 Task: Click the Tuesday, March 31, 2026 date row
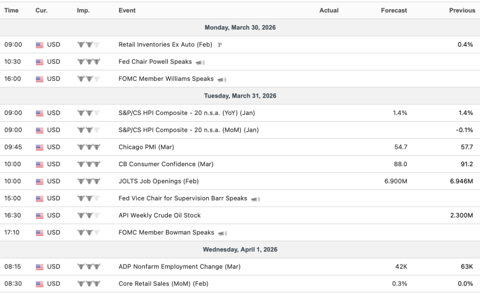click(240, 96)
